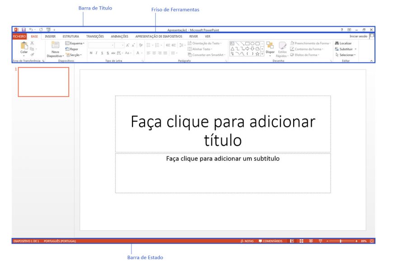Open the INSERIR ribbon tab
The width and height of the screenshot is (393, 265).
click(x=50, y=36)
